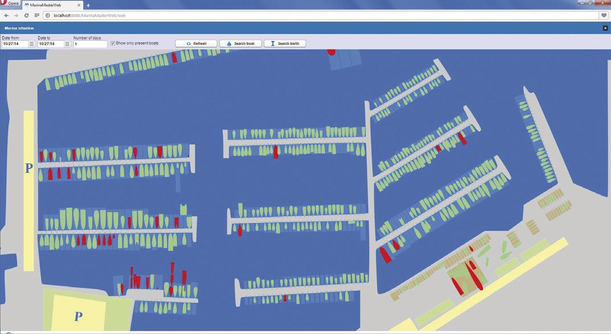Open the Opera menu button

tap(10, 3)
